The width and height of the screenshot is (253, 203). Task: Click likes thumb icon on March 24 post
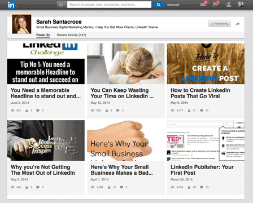(x=189, y=187)
